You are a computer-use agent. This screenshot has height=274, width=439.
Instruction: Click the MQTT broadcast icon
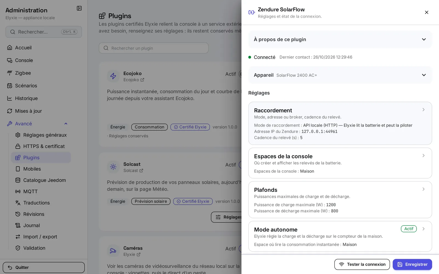click(x=18, y=192)
